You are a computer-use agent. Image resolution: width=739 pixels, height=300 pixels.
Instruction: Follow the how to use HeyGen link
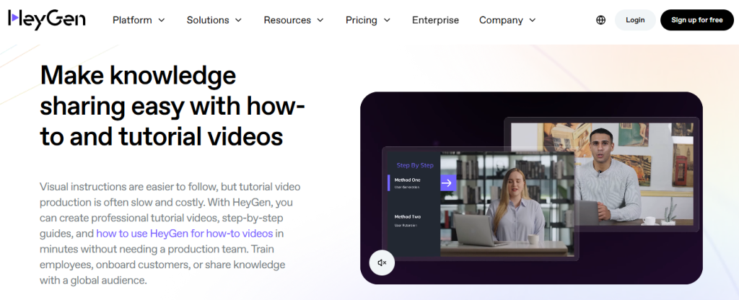(x=184, y=233)
